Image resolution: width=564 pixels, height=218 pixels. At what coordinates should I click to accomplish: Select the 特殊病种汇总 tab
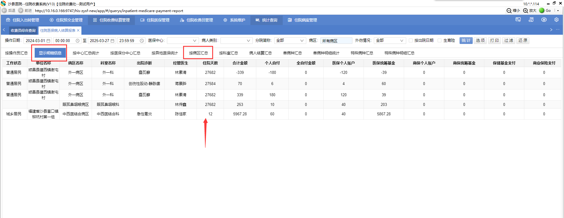click(362, 53)
